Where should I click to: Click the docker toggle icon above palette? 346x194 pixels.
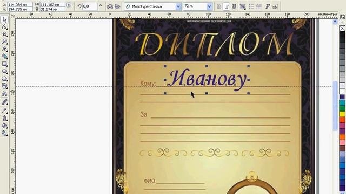342,17
